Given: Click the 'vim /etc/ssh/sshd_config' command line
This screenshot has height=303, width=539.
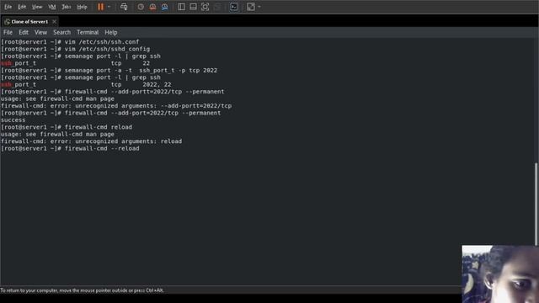Looking at the screenshot, I should pyautogui.click(x=75, y=49).
